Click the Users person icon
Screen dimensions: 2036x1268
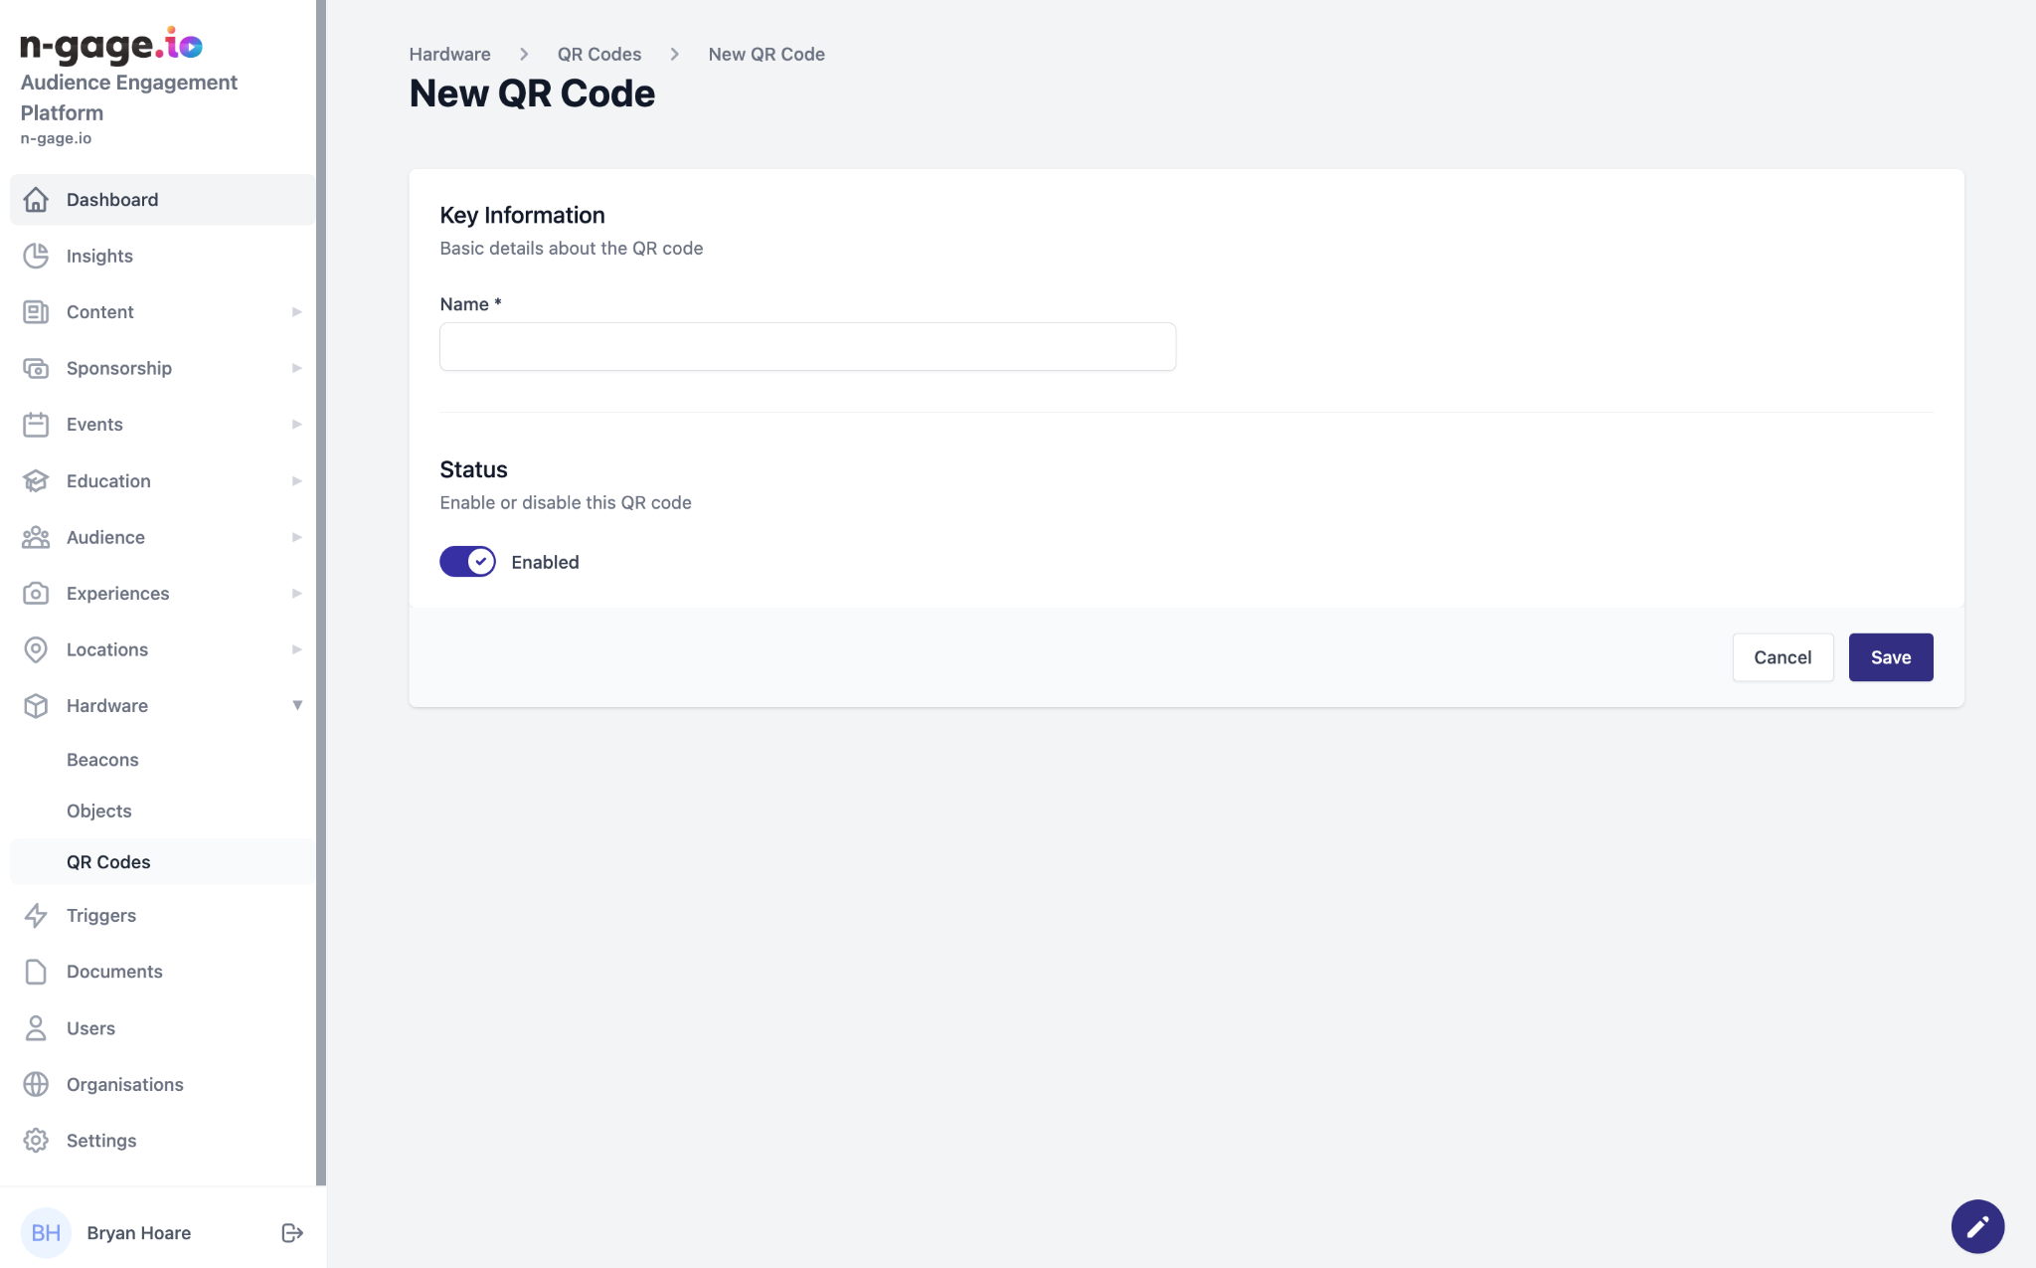tap(36, 1028)
